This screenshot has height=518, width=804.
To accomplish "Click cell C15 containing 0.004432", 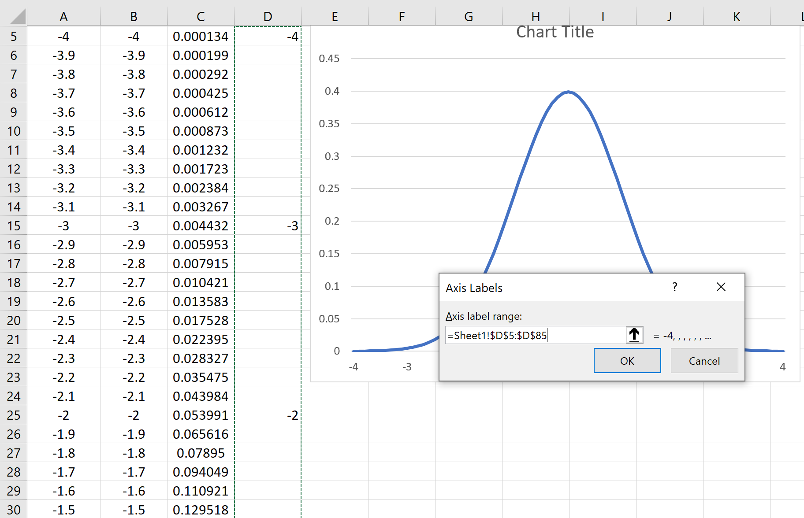I will tap(201, 226).
